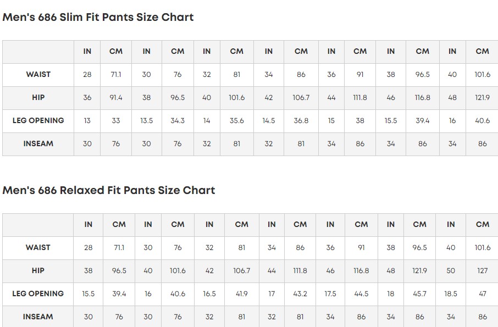Click the INSEAM label in the Relaxed Fit table

38,317
